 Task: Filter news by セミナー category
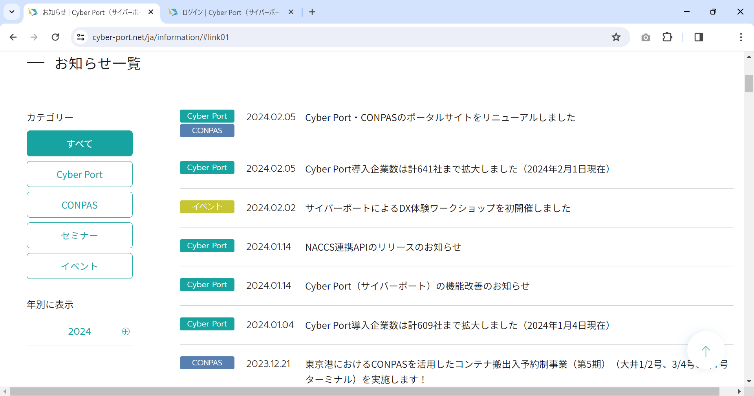pos(80,235)
